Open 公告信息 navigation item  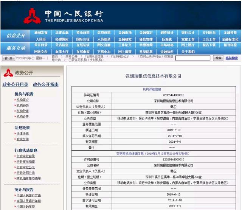[62, 45]
